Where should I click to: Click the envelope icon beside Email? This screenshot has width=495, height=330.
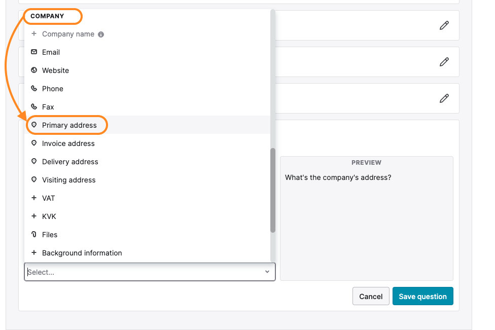[34, 52]
